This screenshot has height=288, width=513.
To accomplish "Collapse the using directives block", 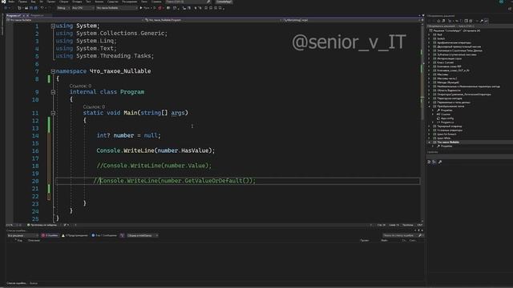I will click(x=53, y=26).
